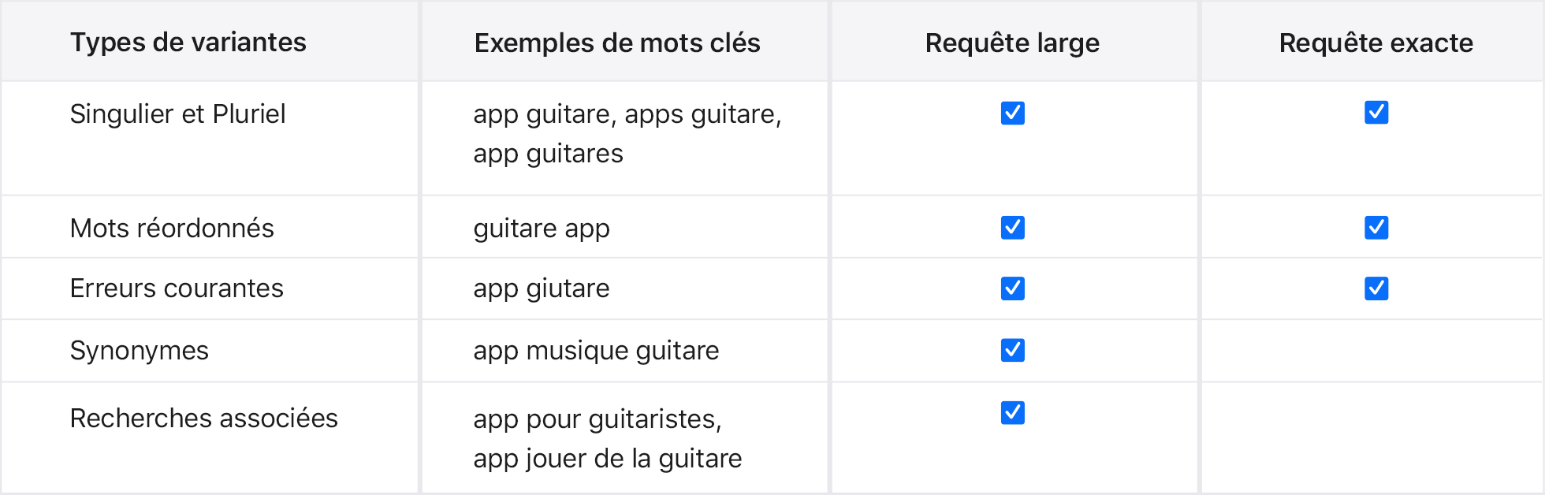Click the Erreurs courantes row label
Viewport: 1545px width, 495px height.
(x=177, y=288)
